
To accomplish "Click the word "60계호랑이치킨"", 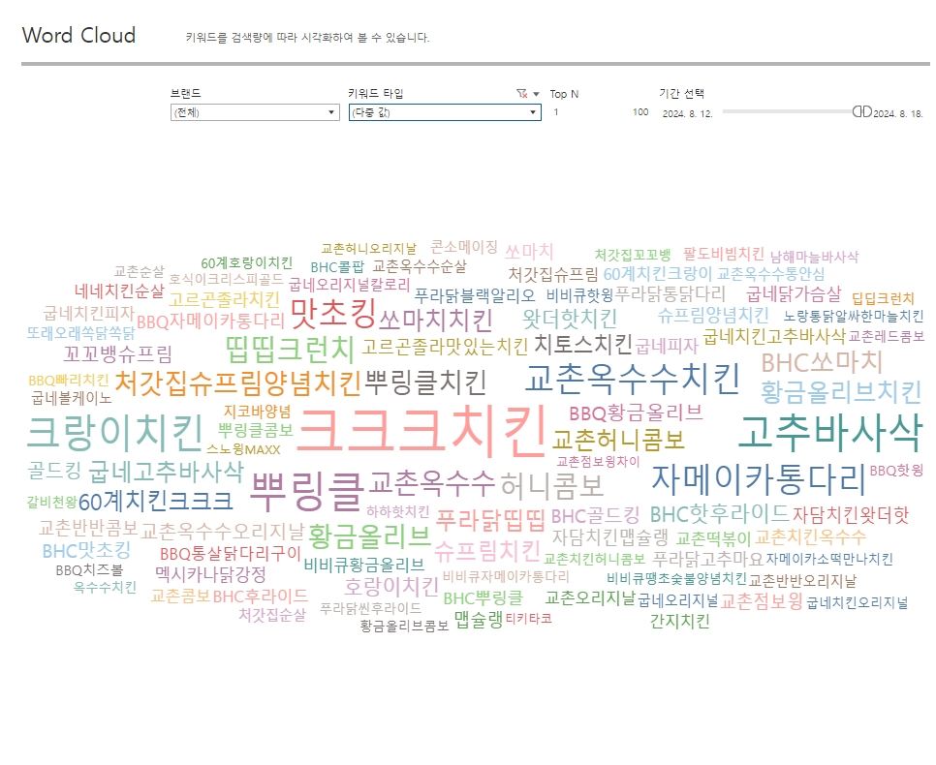I will (x=246, y=262).
